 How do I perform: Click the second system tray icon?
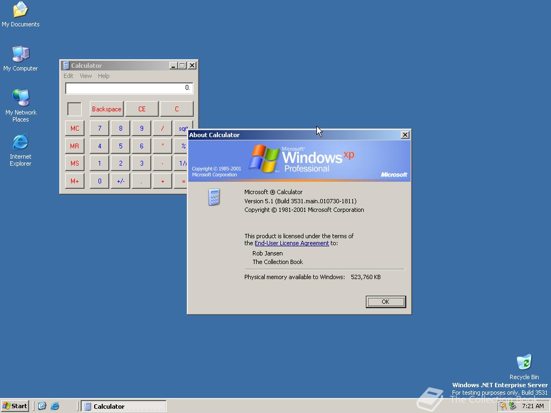(512, 406)
